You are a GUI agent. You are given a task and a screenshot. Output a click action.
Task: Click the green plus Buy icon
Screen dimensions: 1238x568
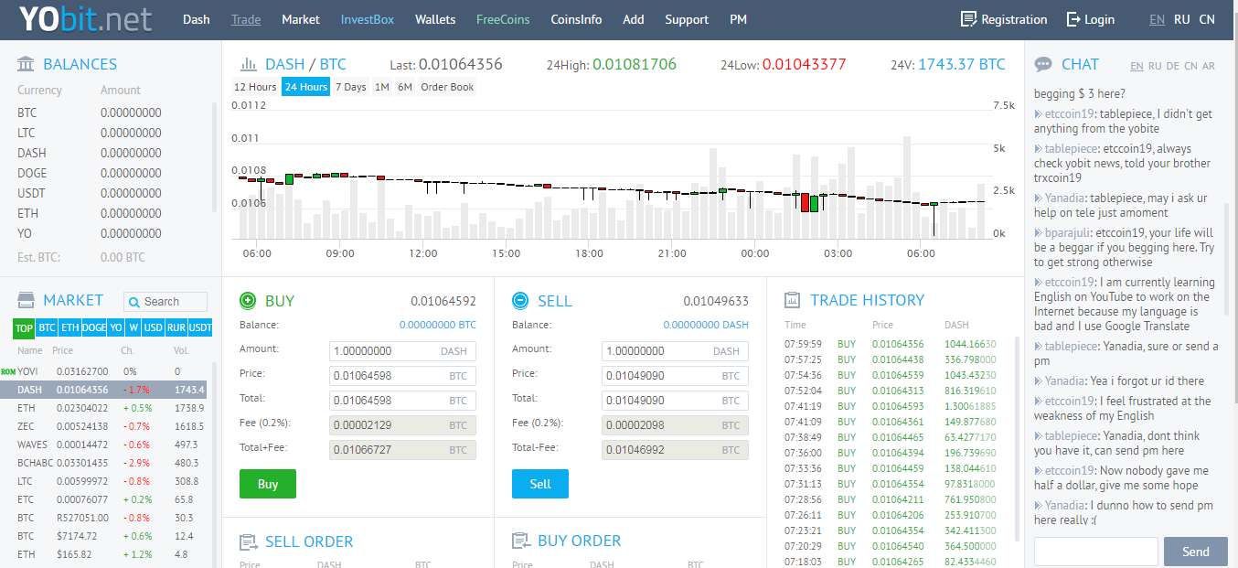click(247, 300)
